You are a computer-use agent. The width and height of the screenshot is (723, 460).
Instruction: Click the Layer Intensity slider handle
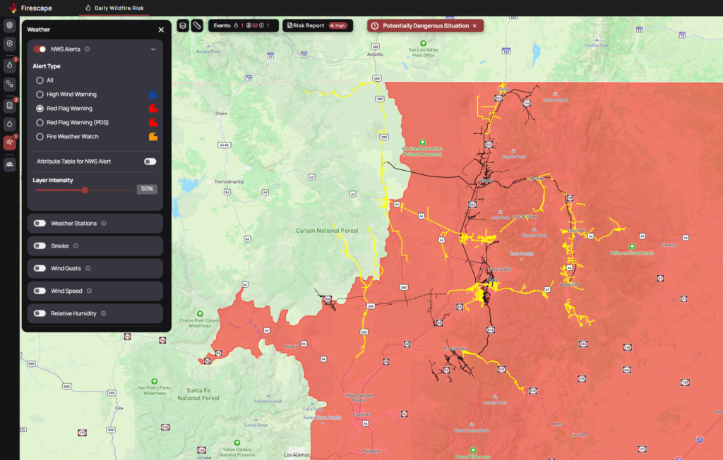point(85,190)
